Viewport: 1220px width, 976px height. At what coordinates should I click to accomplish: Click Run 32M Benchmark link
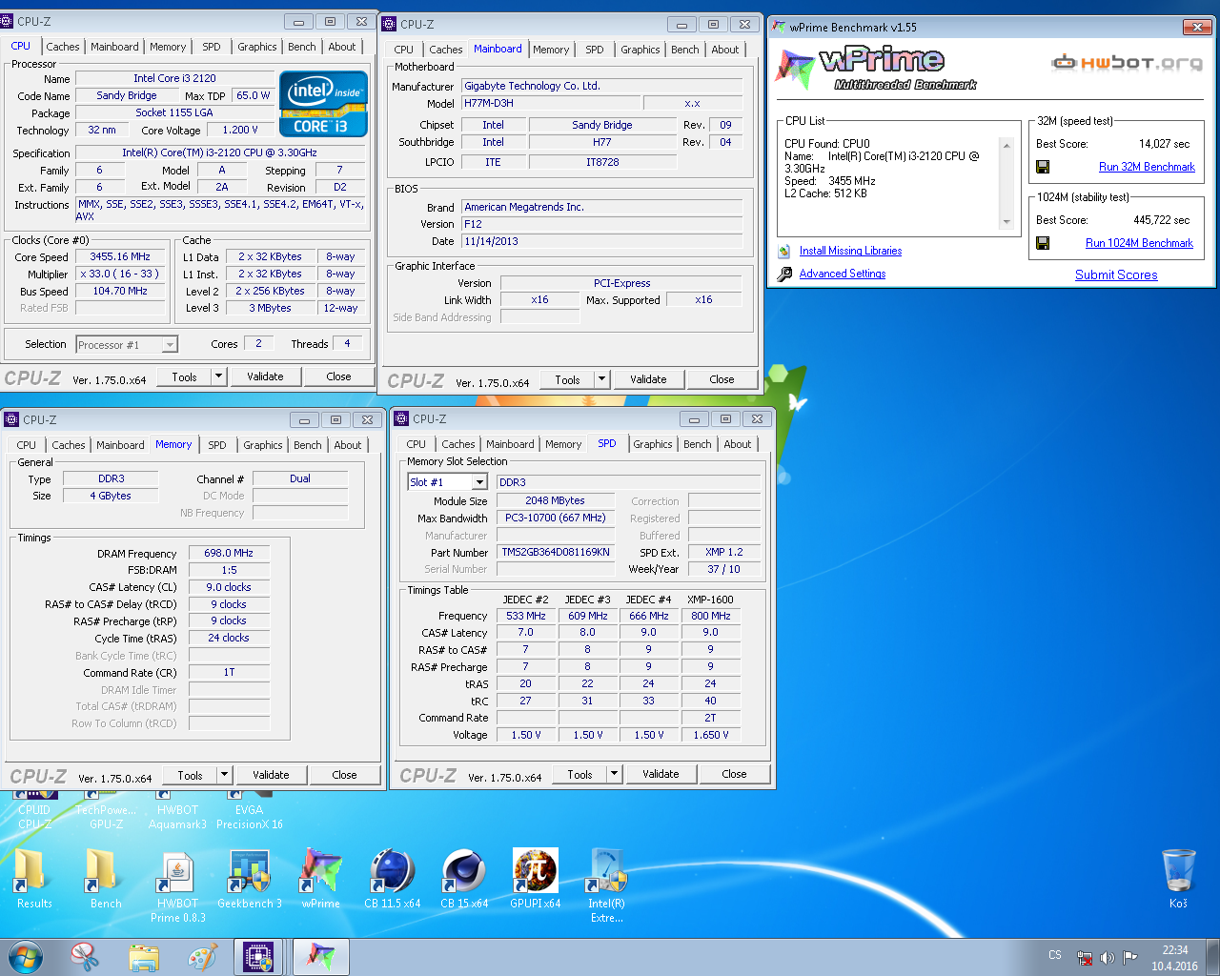coord(1147,167)
